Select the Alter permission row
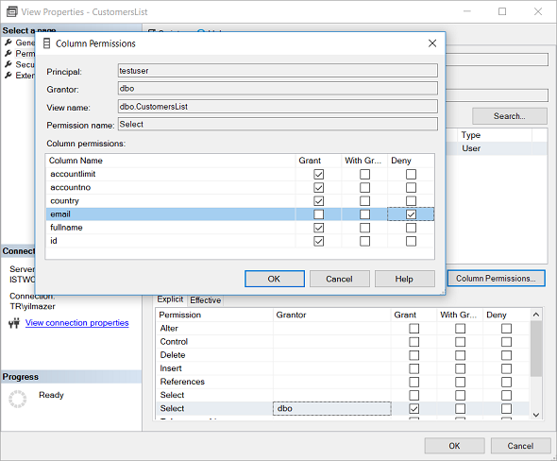 [343, 329]
